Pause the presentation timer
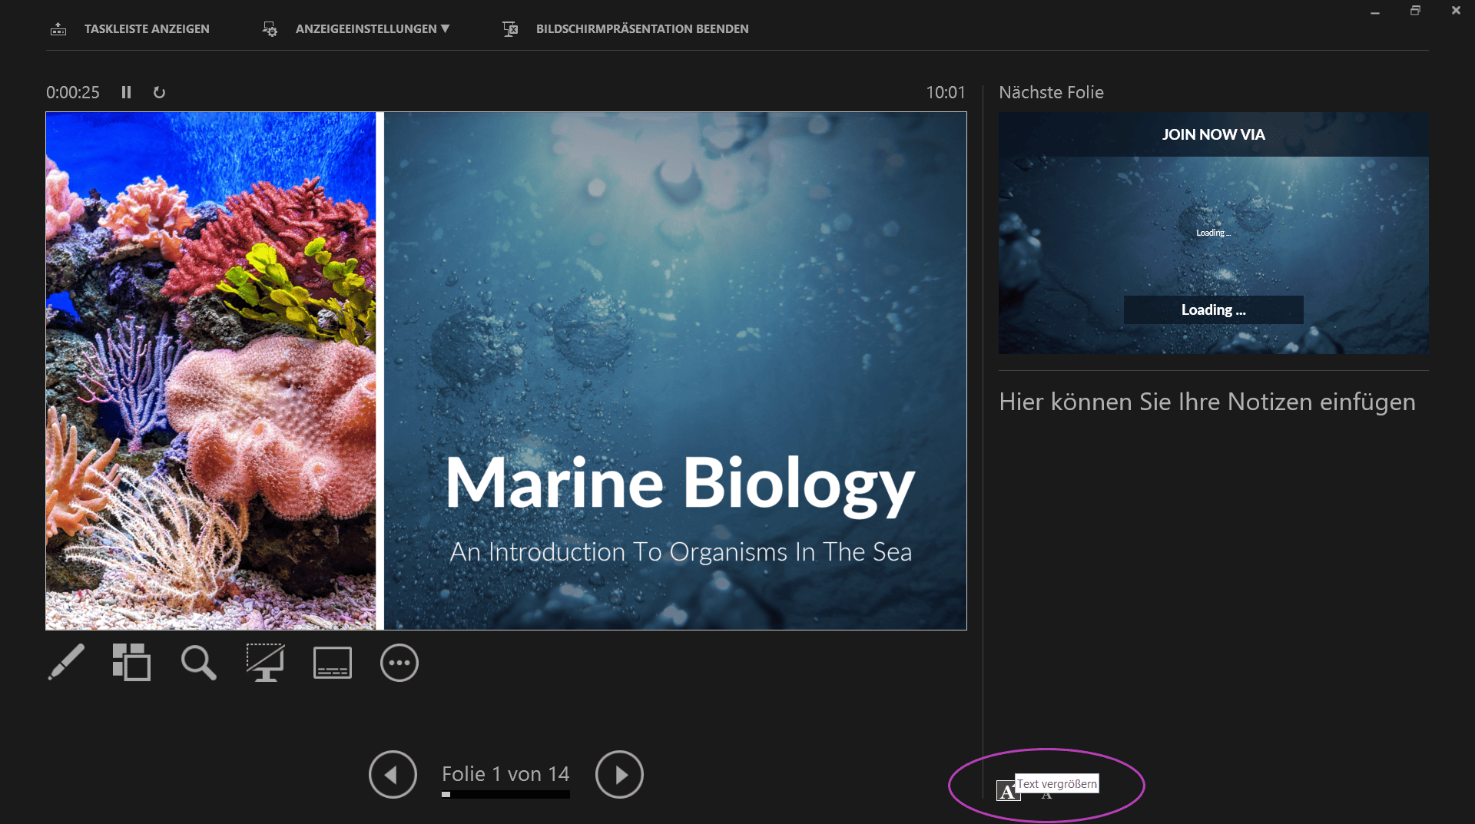The image size is (1475, 824). pos(126,92)
